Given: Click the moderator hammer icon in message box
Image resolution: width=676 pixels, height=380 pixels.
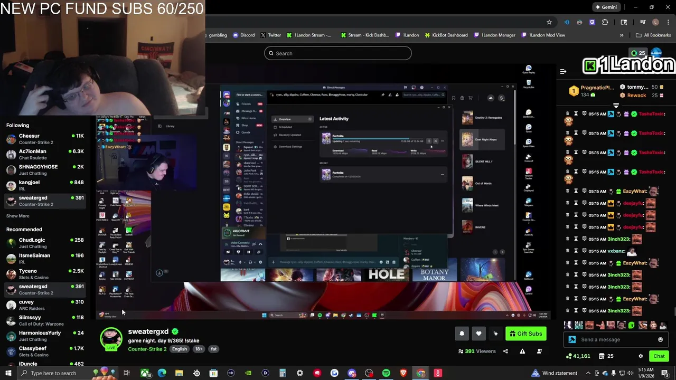Looking at the screenshot, I should 572,340.
